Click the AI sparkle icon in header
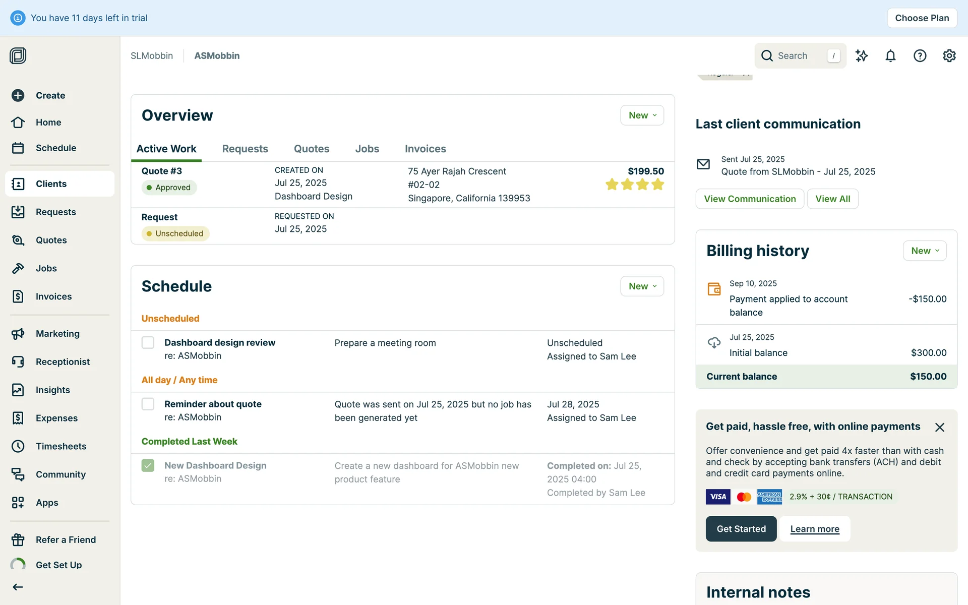The width and height of the screenshot is (968, 605). pyautogui.click(x=862, y=56)
